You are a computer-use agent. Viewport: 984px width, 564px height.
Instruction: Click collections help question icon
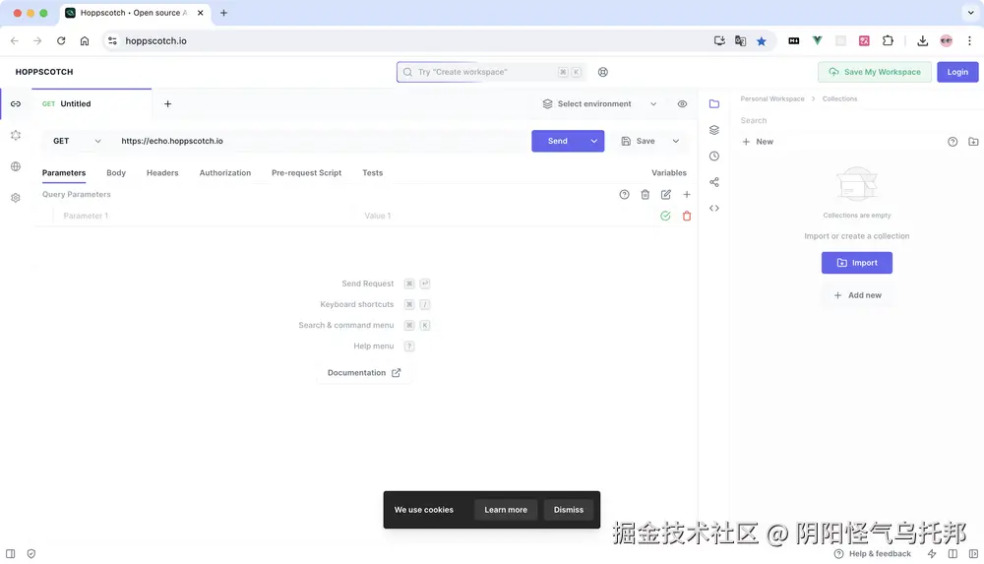953,142
